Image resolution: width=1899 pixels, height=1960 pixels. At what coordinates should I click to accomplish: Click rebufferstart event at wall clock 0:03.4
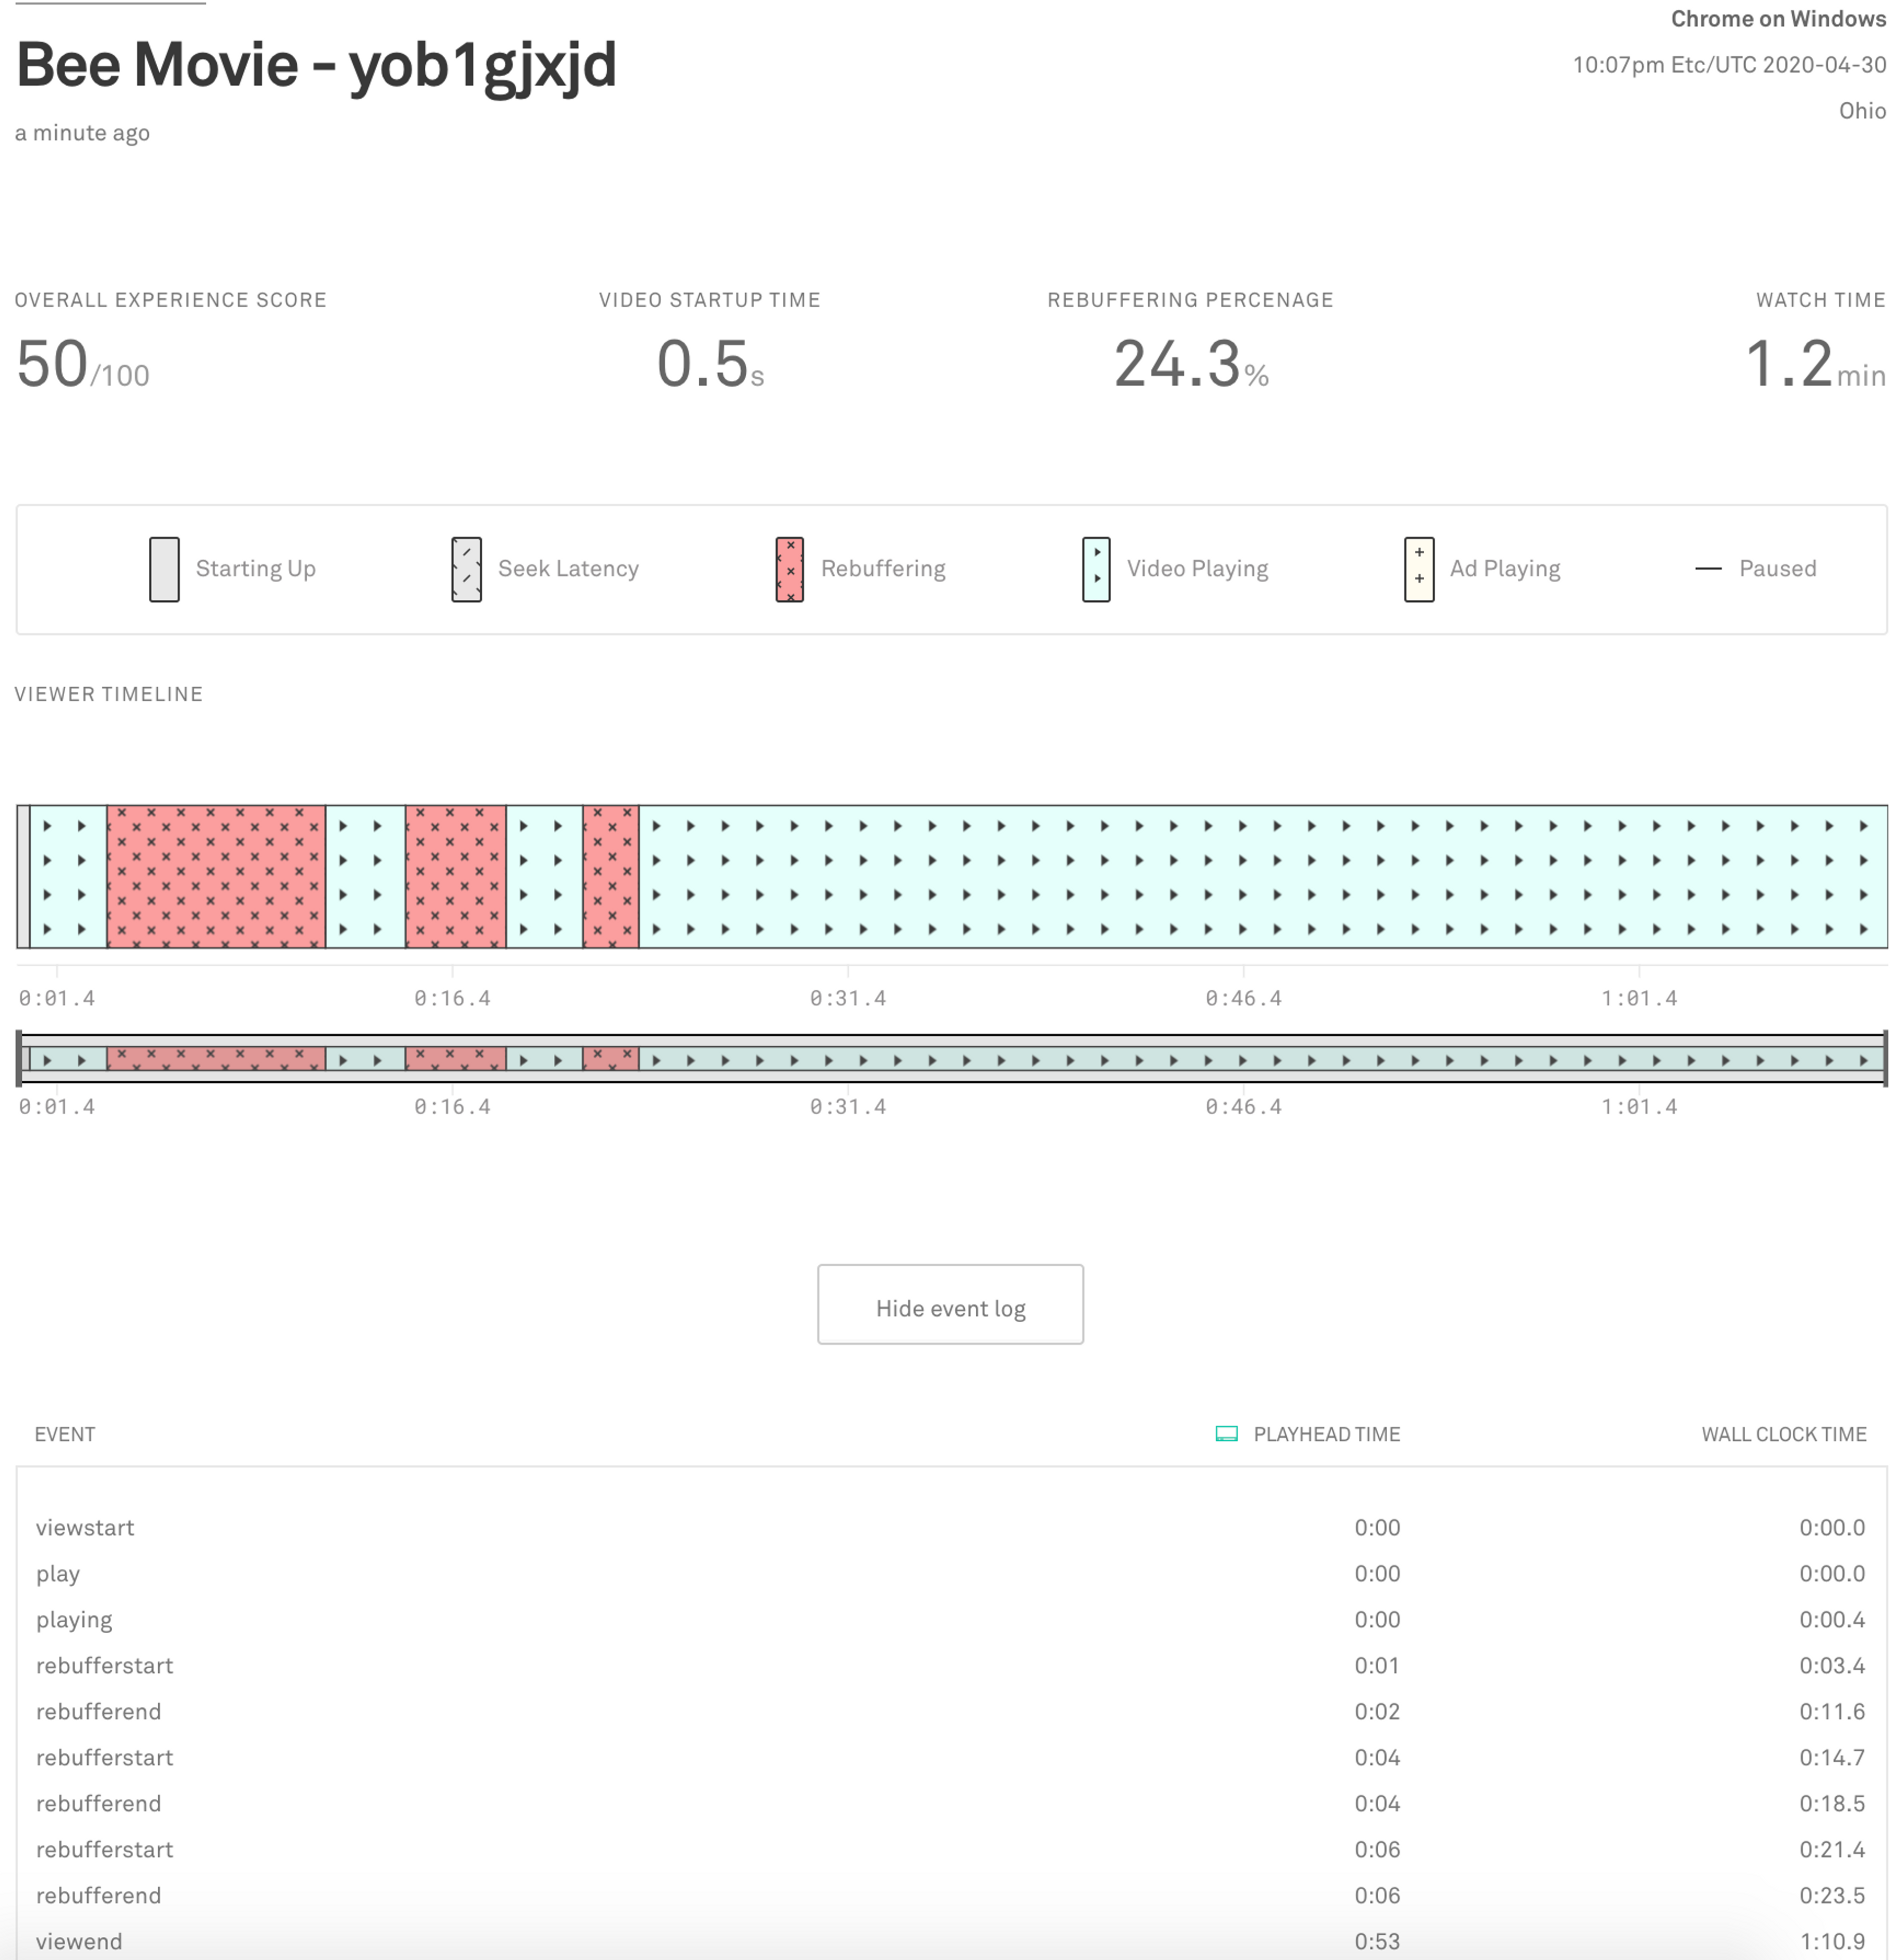[x=950, y=1665]
